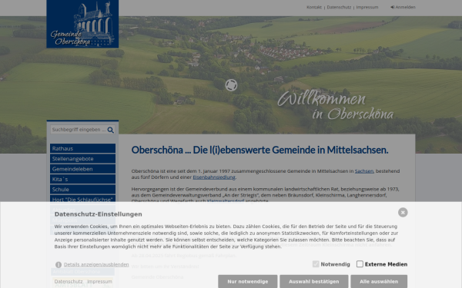Click the page heading Oberschöna ... Die l(i)ebenswerte Gemeinde

[x=260, y=150]
